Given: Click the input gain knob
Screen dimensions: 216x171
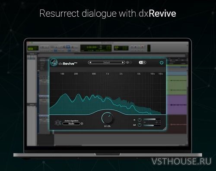Looking at the screenshot, I should 140,120.
